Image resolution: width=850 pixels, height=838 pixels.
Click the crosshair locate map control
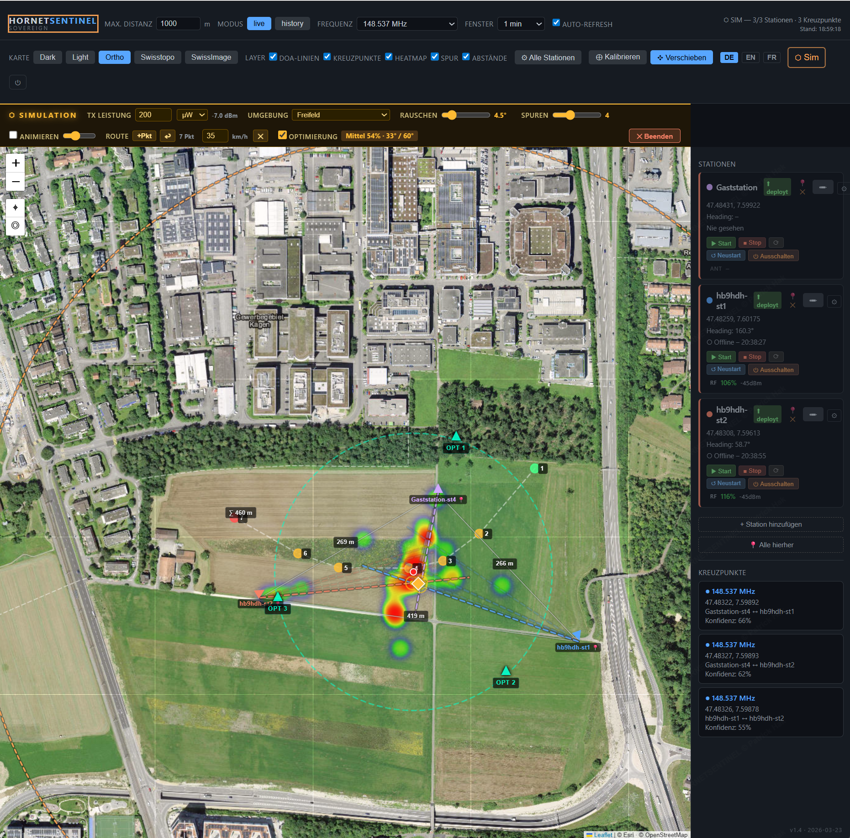coord(16,208)
